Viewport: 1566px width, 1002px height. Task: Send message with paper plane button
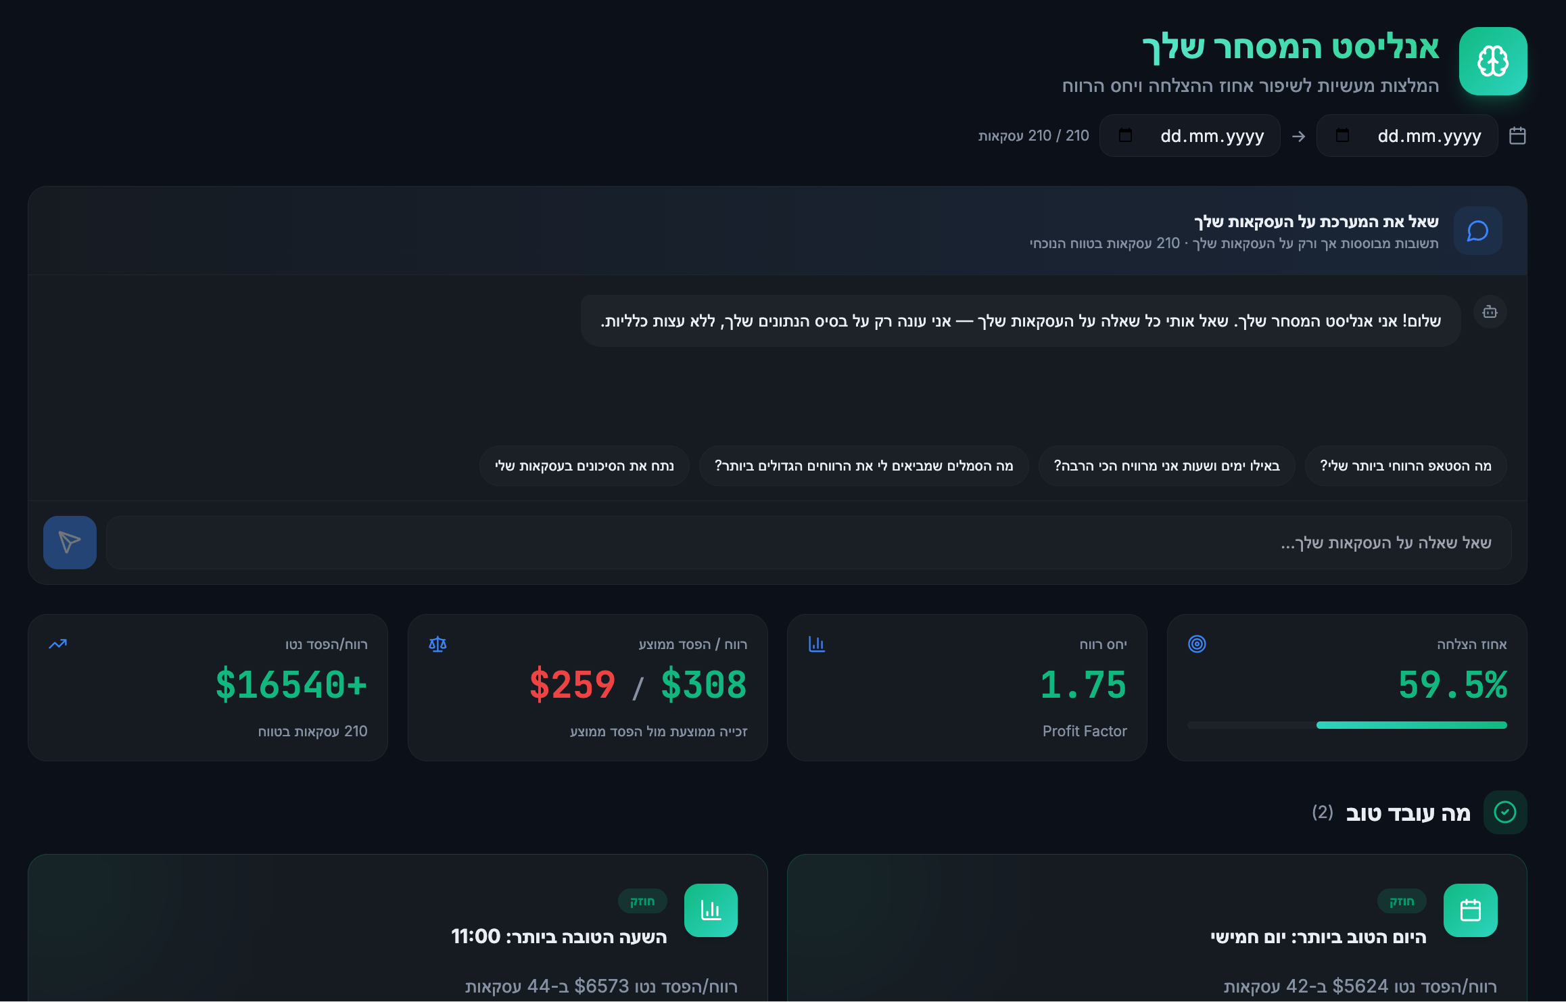point(70,542)
